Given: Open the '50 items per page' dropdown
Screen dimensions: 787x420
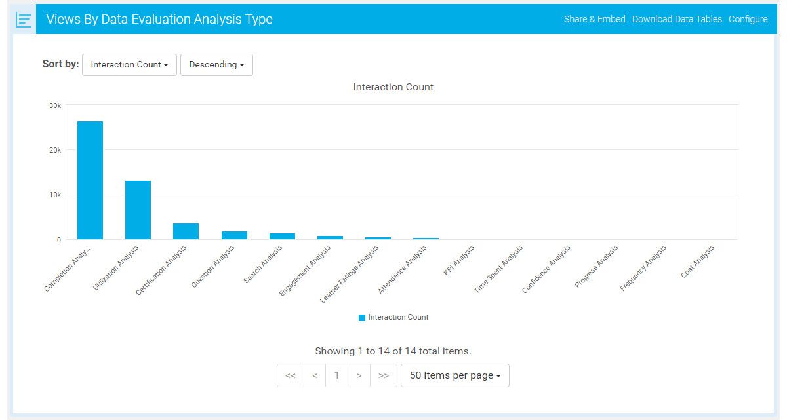Looking at the screenshot, I should coord(455,375).
